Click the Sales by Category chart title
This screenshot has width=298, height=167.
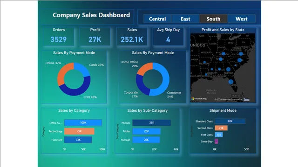pyautogui.click(x=74, y=110)
